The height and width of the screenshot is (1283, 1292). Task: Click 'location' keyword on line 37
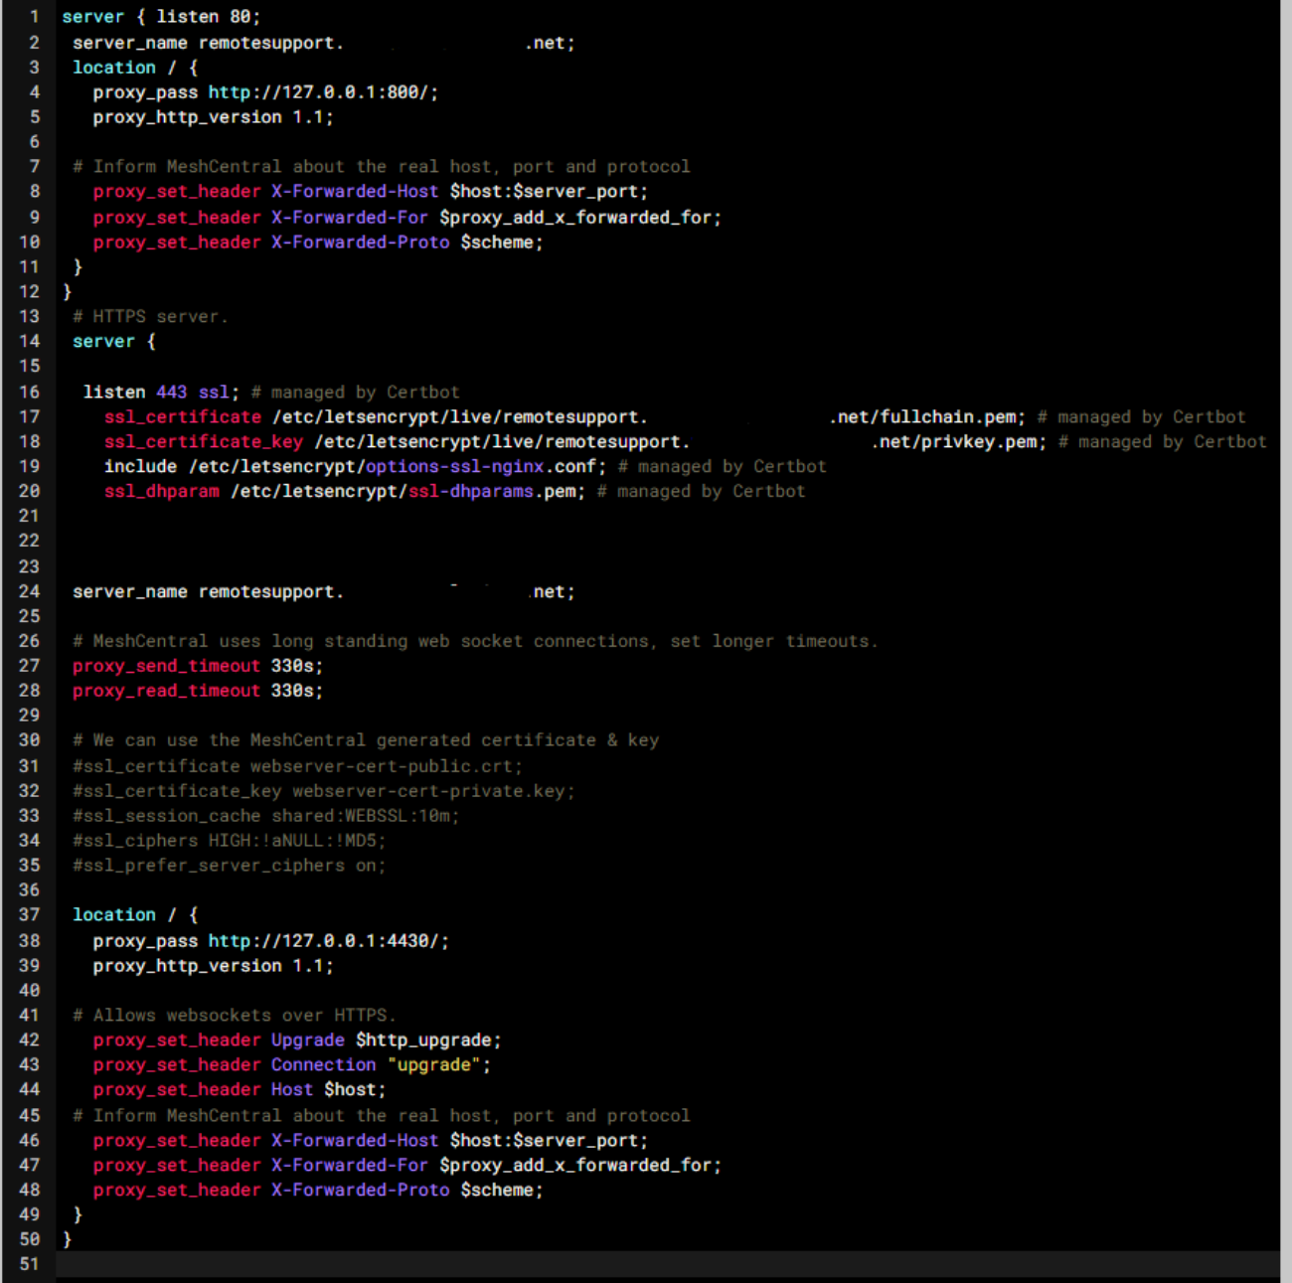click(114, 915)
